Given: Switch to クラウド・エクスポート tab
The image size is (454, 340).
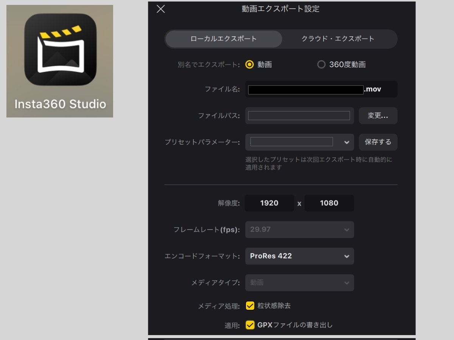Looking at the screenshot, I should 338,39.
